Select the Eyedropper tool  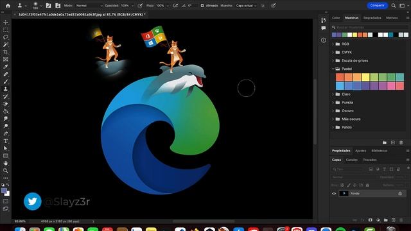click(x=6, y=67)
